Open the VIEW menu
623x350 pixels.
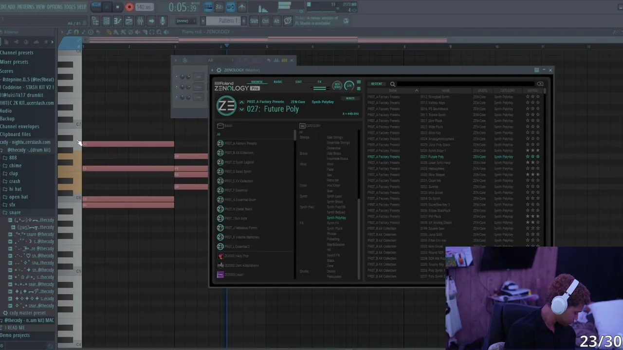click(x=40, y=7)
